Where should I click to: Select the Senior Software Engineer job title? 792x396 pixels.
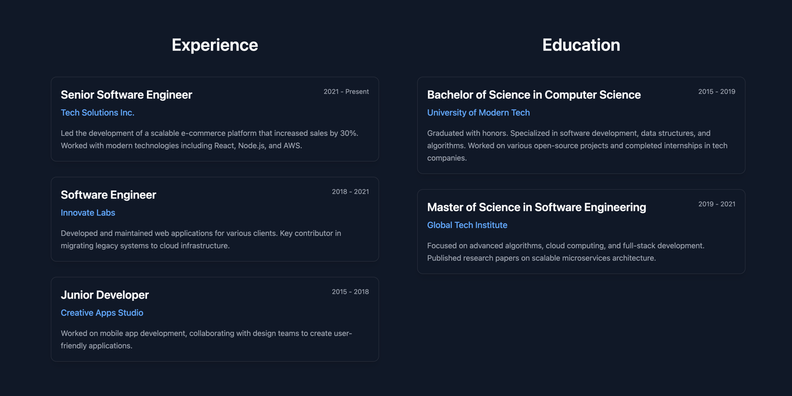[126, 95]
